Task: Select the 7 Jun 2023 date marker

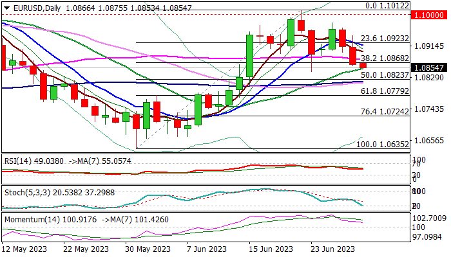Action: coord(208,250)
